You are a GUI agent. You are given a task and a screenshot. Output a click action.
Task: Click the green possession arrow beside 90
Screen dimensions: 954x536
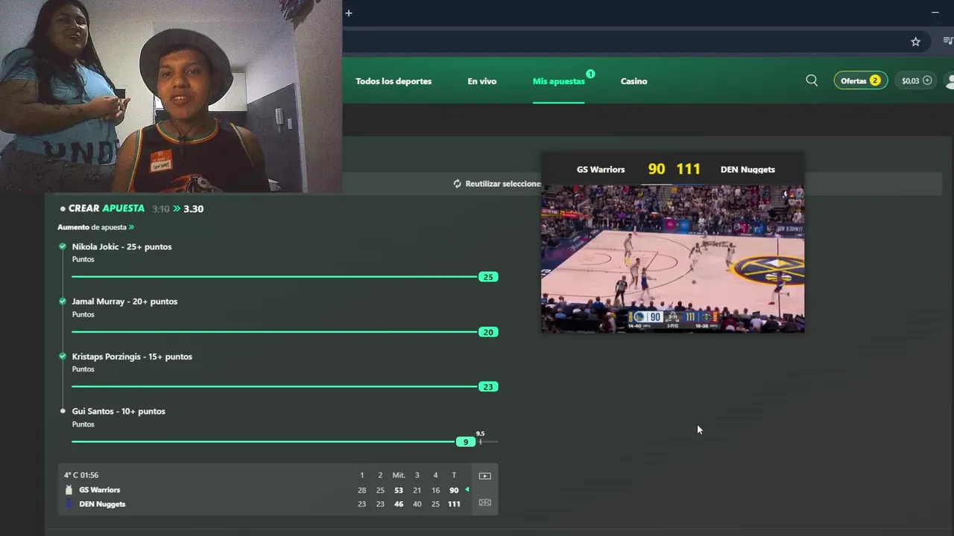click(x=467, y=490)
